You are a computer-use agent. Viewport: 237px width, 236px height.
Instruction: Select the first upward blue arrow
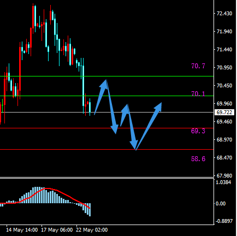click(x=101, y=97)
